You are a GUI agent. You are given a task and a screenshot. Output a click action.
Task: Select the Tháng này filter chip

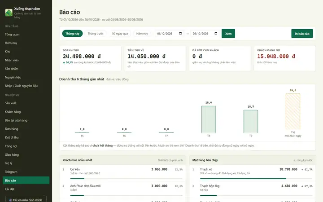click(72, 33)
